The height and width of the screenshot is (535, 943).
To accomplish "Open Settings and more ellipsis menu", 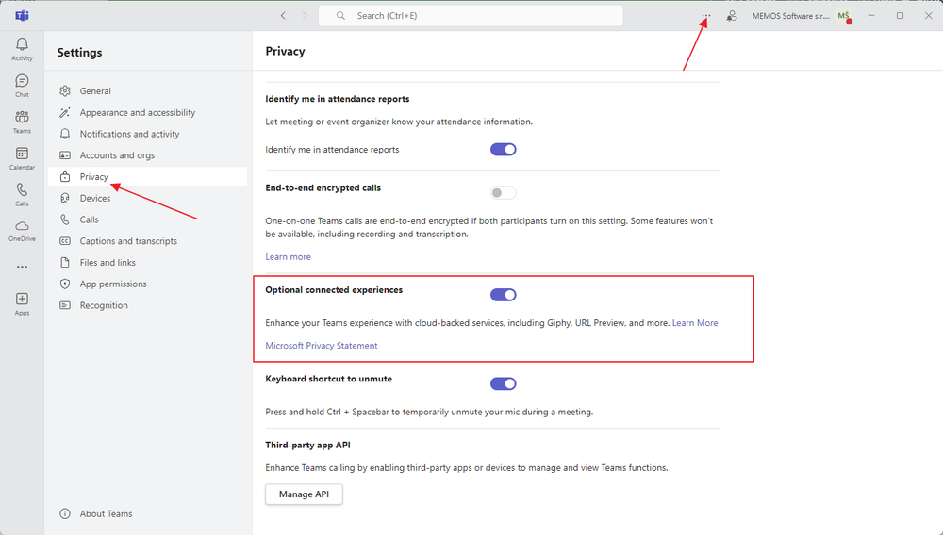I will click(x=705, y=16).
